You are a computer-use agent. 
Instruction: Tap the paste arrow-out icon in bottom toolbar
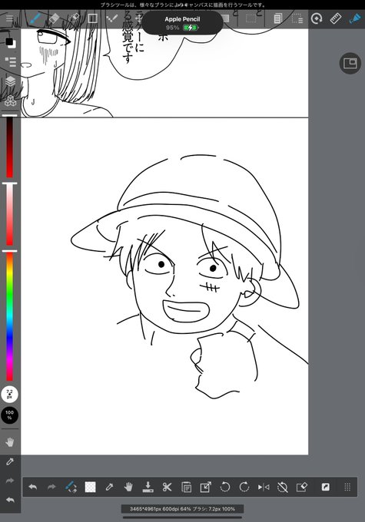[x=205, y=487]
